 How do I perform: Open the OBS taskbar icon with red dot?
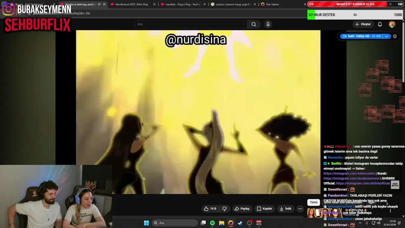[250, 223]
